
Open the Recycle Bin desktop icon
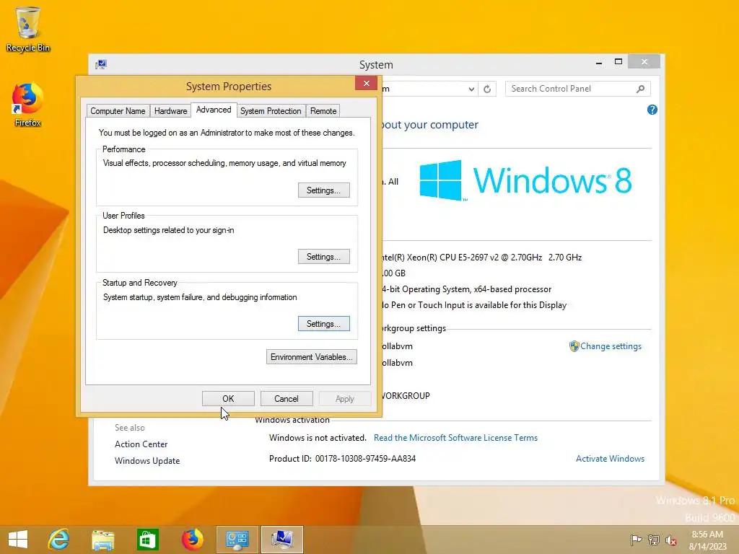[x=28, y=29]
